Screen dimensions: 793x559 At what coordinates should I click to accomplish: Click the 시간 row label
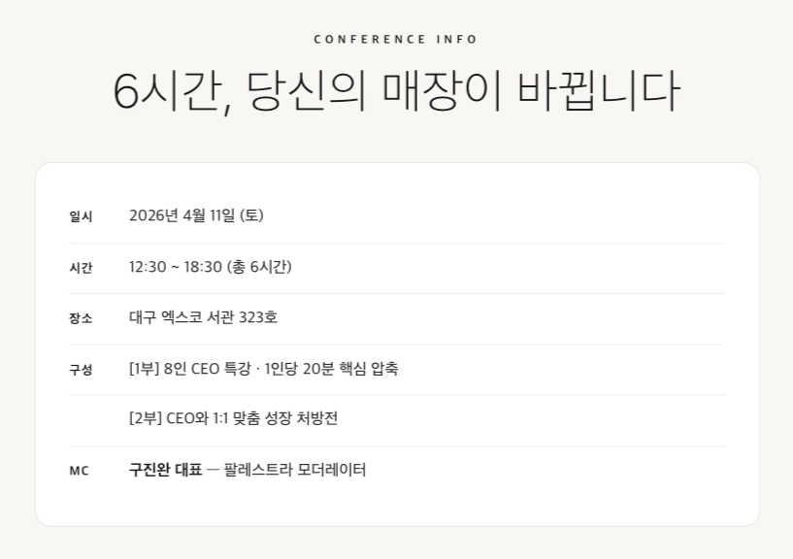click(x=81, y=268)
